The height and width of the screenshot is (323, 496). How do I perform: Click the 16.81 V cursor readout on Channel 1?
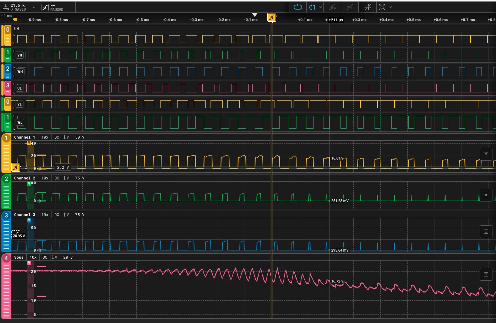tap(337, 158)
